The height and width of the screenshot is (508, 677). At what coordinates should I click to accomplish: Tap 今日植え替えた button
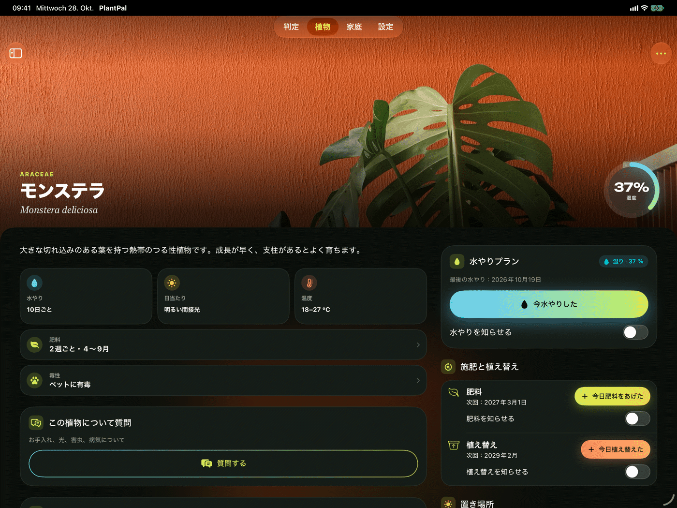pos(616,449)
